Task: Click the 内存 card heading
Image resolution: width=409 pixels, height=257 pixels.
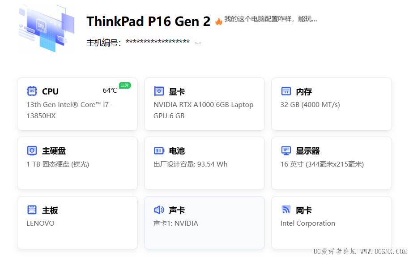Action: click(304, 91)
